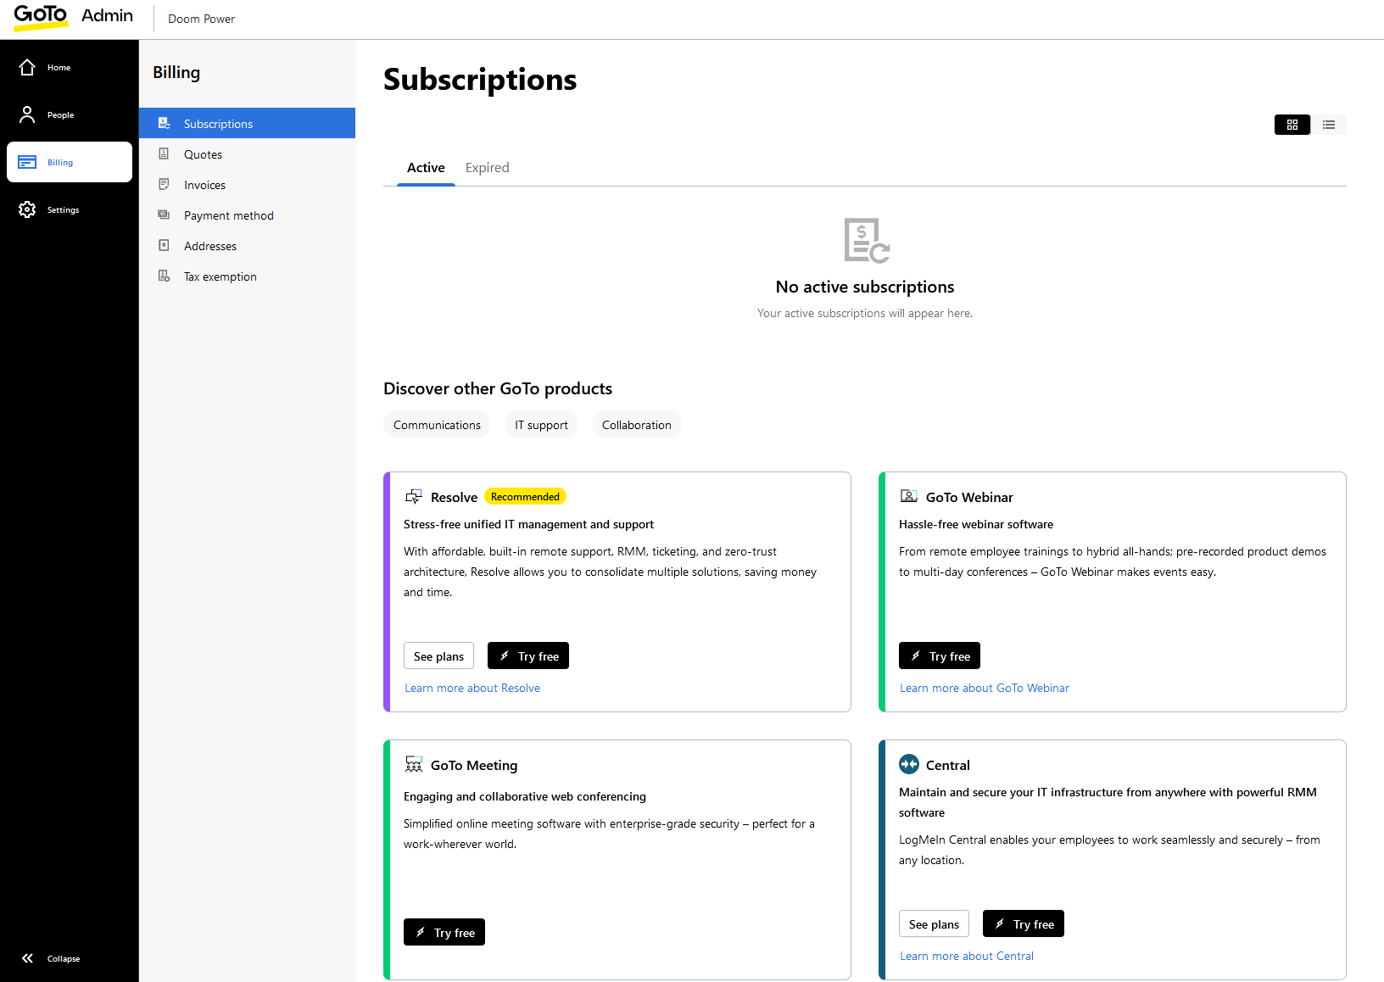Screen dimensions: 1384x982
Task: Click the Recommended badge on Resolve
Action: [525, 497]
